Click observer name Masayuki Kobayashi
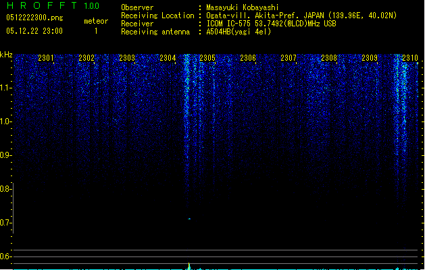This screenshot has height=270, width=425. pos(243,7)
